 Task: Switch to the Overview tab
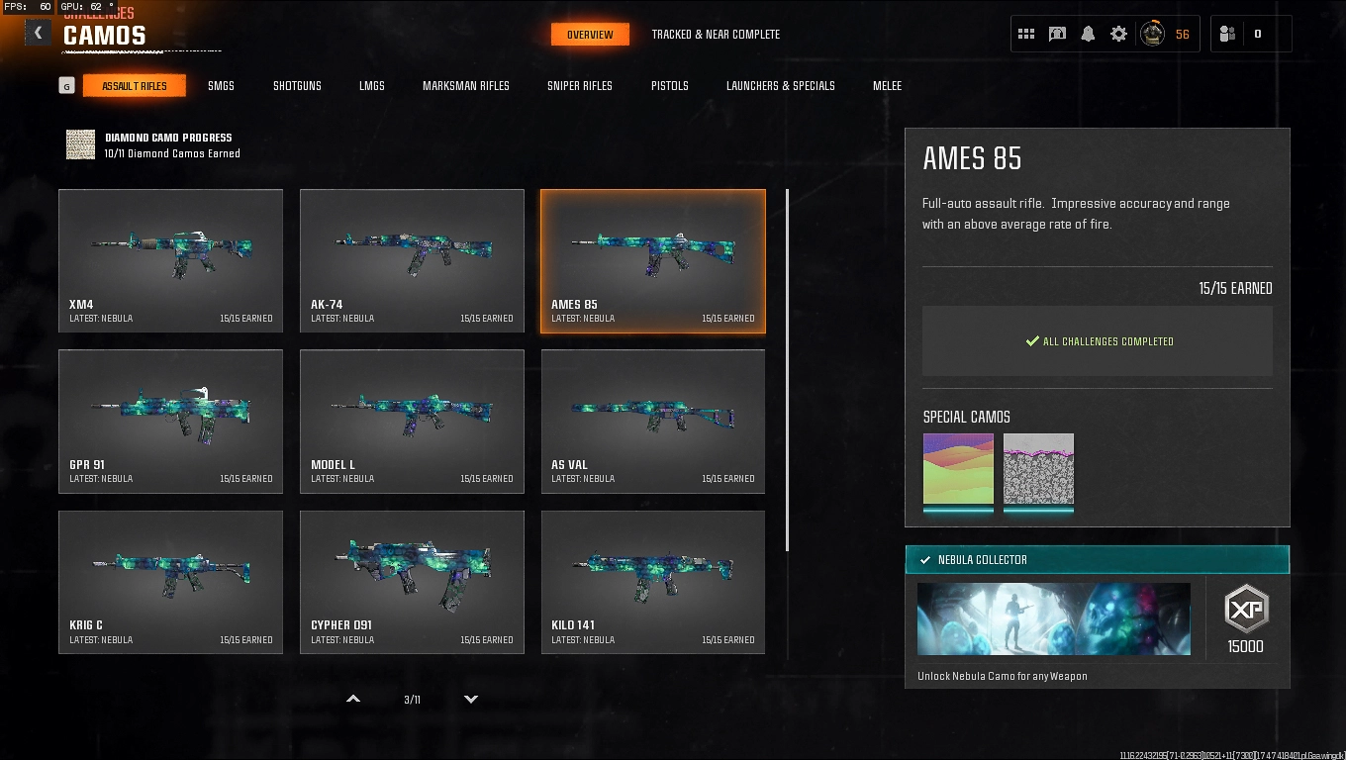tap(590, 35)
